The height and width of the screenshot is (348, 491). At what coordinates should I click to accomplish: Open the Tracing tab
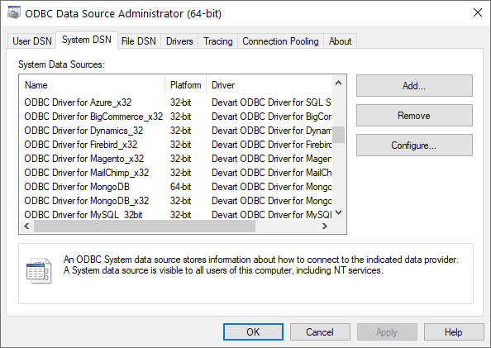pyautogui.click(x=218, y=41)
